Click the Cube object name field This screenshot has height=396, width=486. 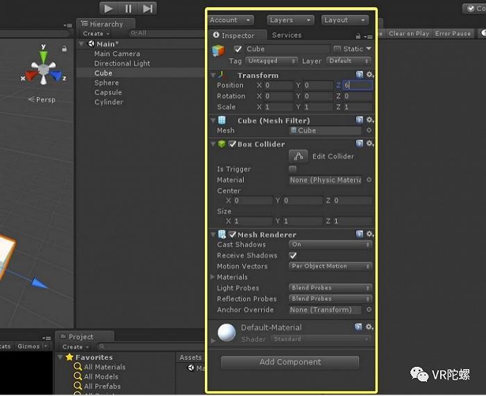287,49
